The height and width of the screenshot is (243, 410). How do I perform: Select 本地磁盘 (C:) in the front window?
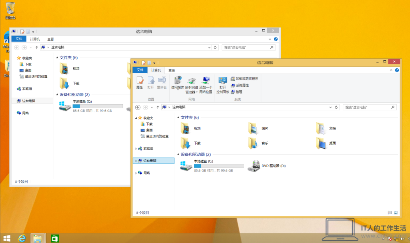pyautogui.click(x=212, y=166)
